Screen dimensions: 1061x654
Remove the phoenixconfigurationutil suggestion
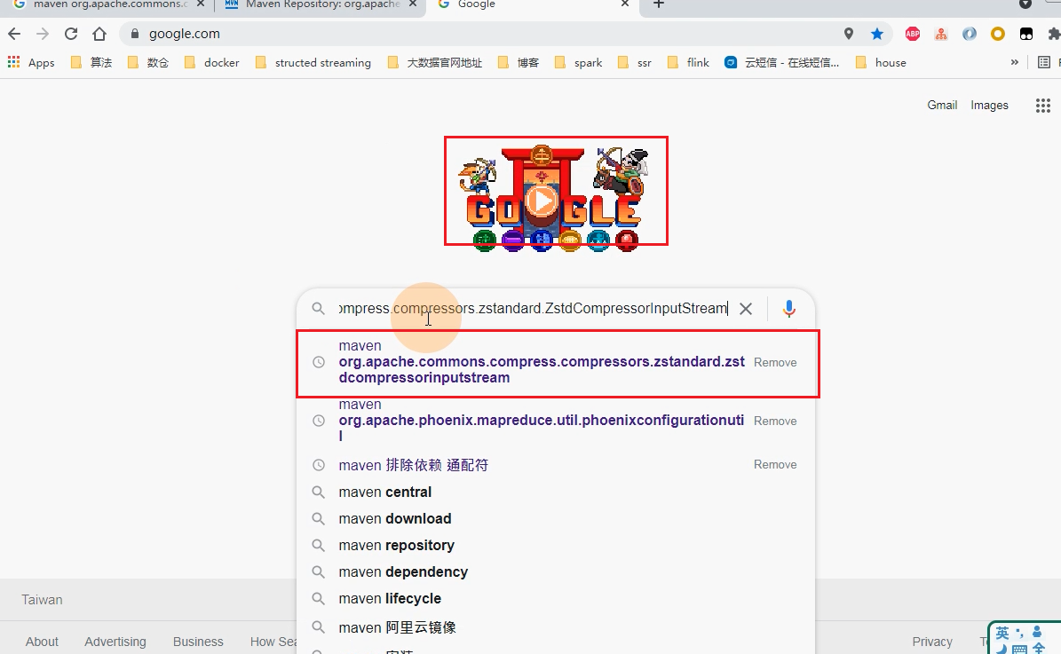tap(775, 421)
